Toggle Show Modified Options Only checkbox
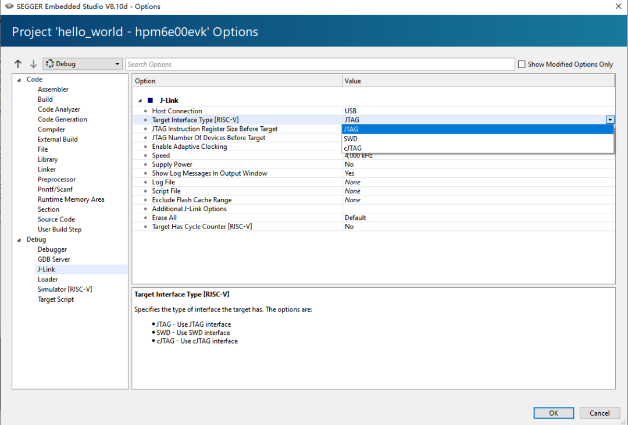Image resolution: width=628 pixels, height=425 pixels. point(522,64)
